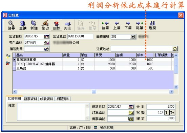Click the 復原 undo toolbar icon

coord(92,25)
